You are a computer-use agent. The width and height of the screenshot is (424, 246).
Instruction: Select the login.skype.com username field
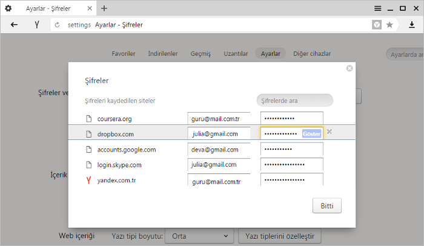click(x=219, y=165)
